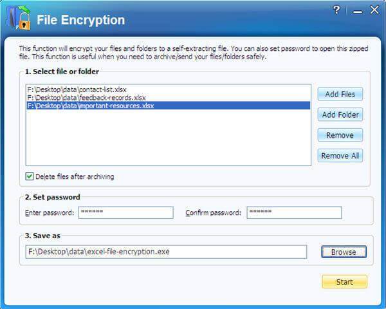Browse for the output file location
386x309 pixels.
(x=344, y=252)
